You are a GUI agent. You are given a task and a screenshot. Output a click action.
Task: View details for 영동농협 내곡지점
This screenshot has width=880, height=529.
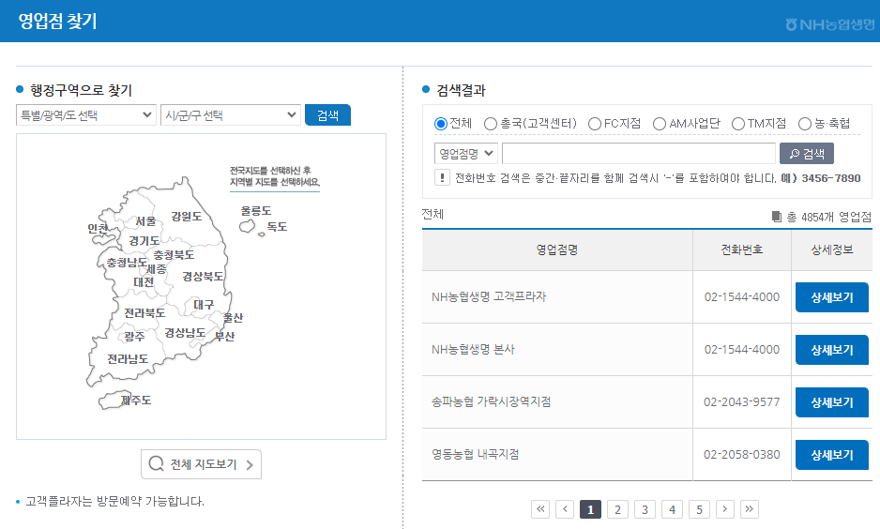click(x=832, y=455)
